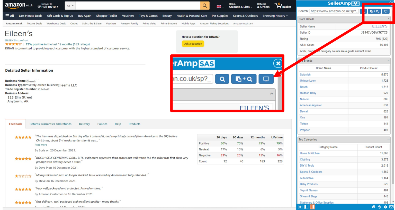Click the Lifetime column header in feedback table

point(277,137)
